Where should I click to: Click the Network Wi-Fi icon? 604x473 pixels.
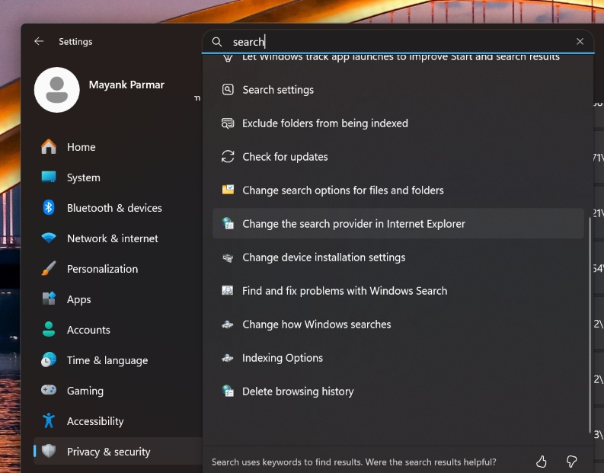(x=49, y=238)
